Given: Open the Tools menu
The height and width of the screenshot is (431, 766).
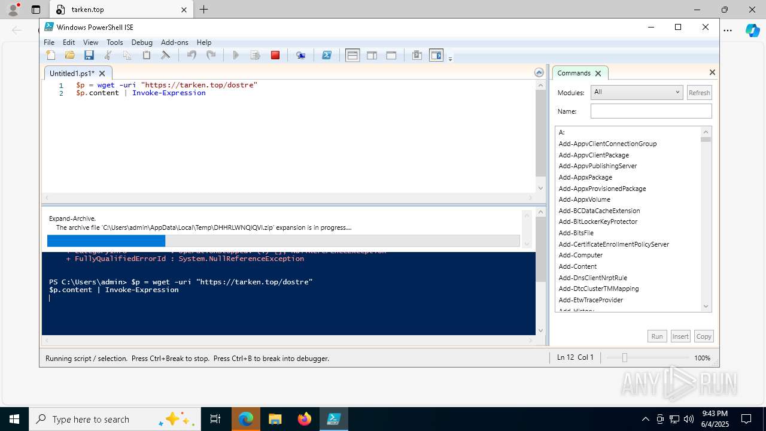Looking at the screenshot, I should 115,43.
